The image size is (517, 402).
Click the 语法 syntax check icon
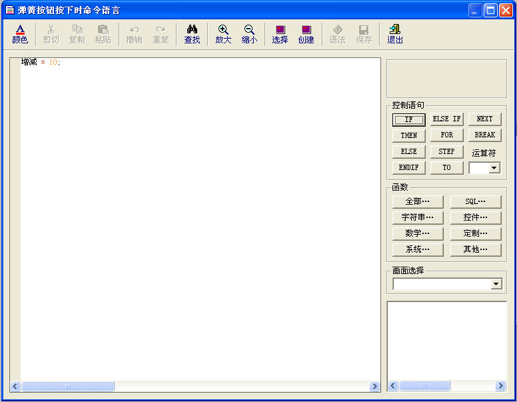[x=337, y=34]
